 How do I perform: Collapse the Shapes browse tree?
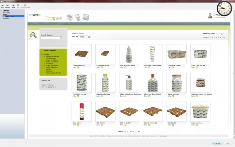pyautogui.click(x=42, y=54)
